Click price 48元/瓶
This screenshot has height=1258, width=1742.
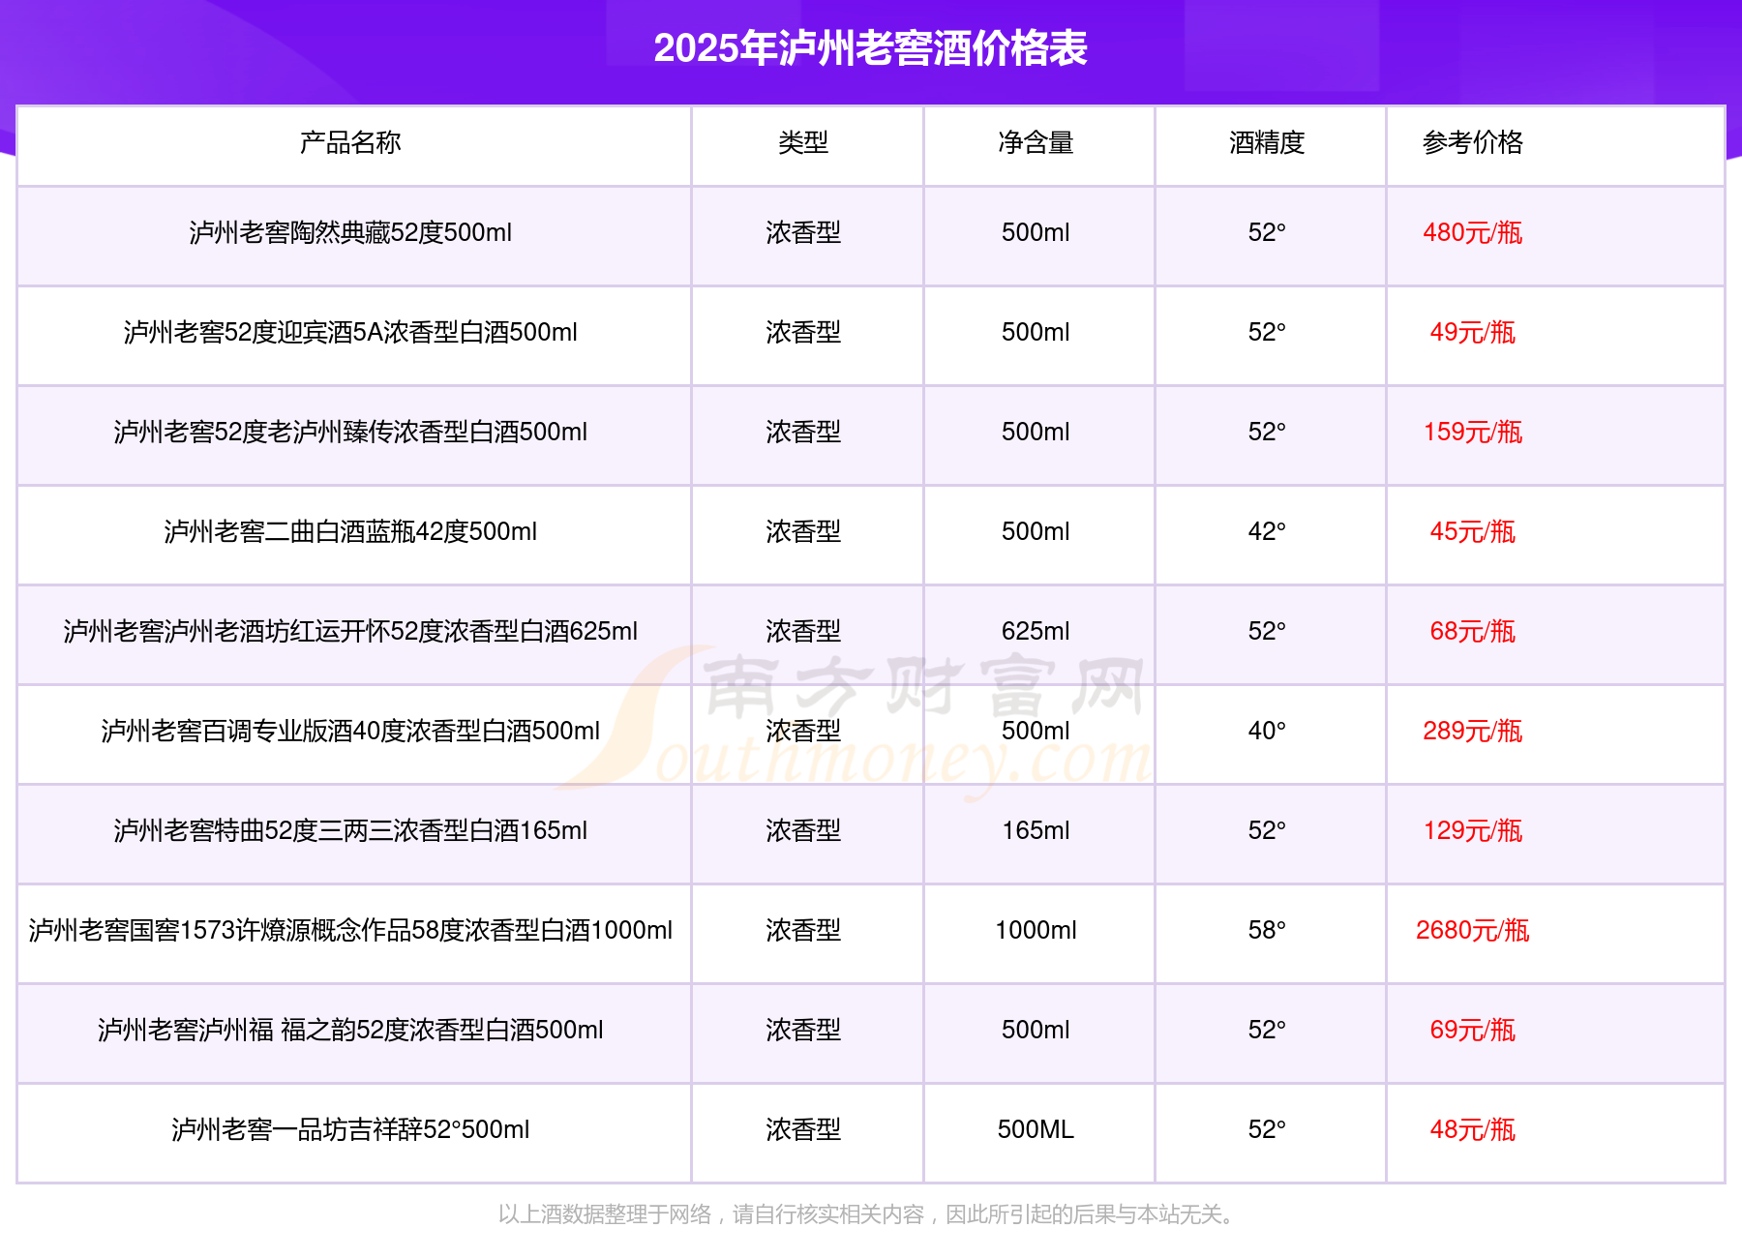(x=1472, y=1129)
